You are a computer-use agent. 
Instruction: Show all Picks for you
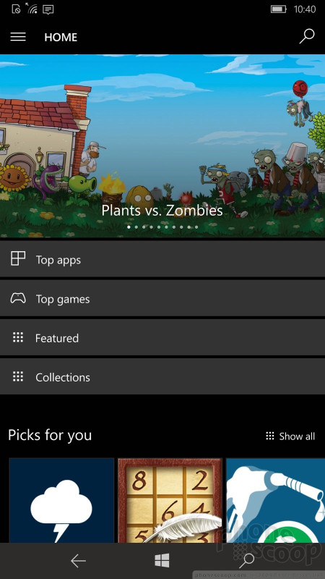[290, 436]
